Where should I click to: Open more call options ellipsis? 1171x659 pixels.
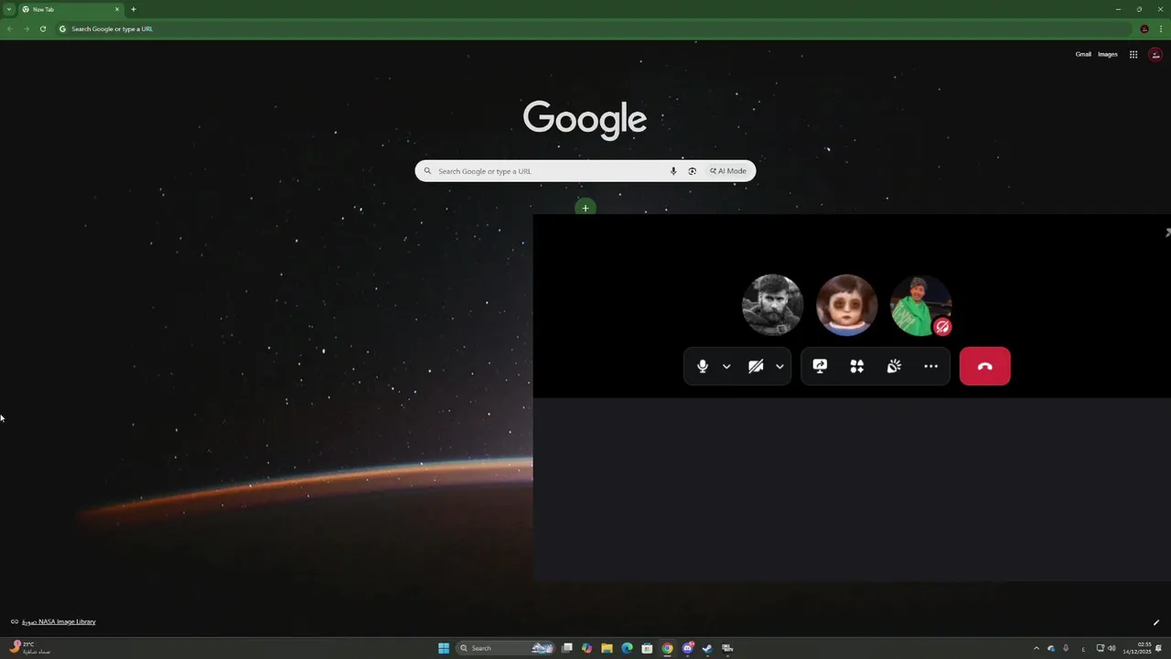click(x=930, y=366)
